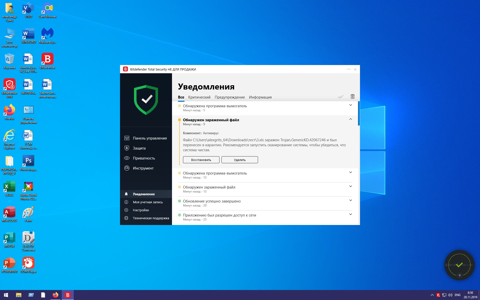The height and width of the screenshot is (300, 480).
Task: Open Приватность eye icon section
Action: tap(127, 158)
